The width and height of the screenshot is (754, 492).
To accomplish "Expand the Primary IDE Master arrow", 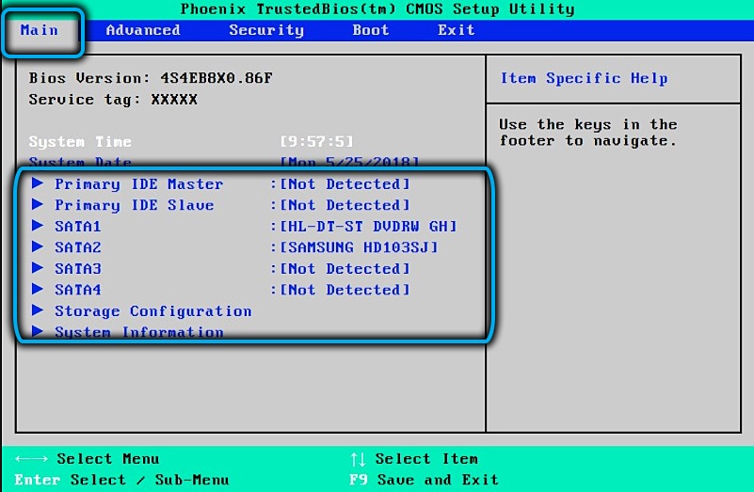I will (x=38, y=184).
